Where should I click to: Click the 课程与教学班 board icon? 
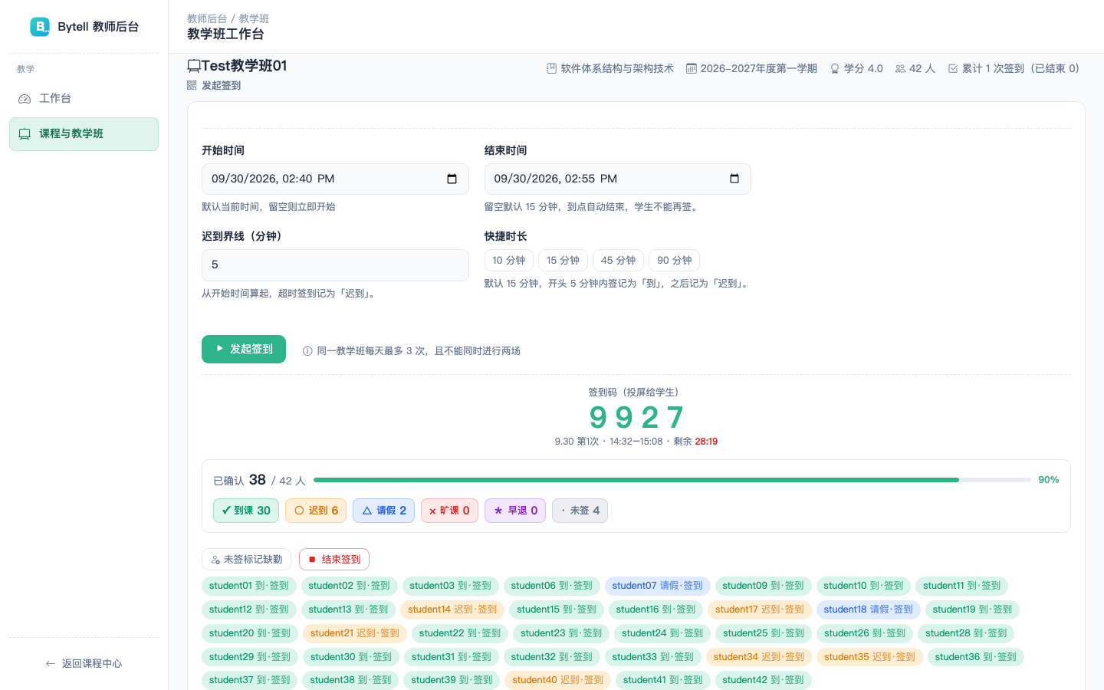pos(25,134)
